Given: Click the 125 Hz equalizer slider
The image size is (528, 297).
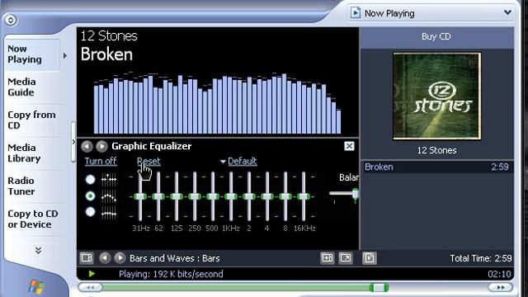Looking at the screenshot, I should [x=177, y=196].
